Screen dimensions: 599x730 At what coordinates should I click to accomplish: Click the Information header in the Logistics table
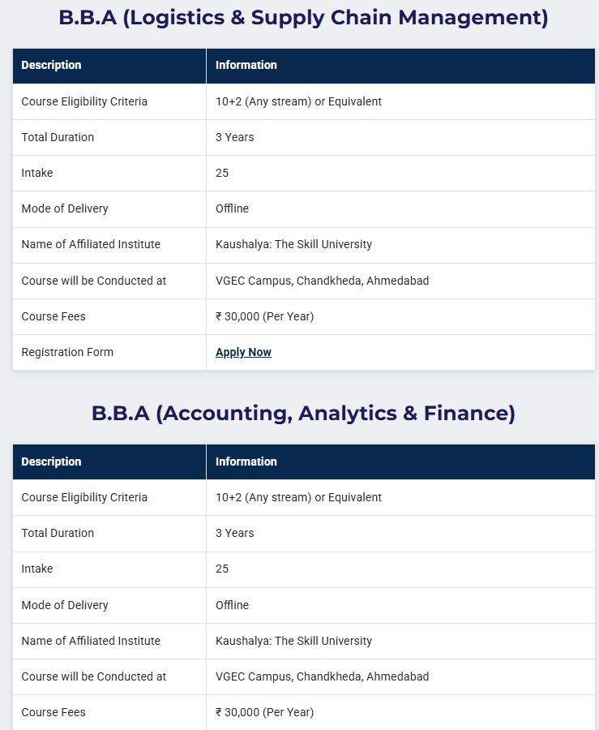pos(246,65)
